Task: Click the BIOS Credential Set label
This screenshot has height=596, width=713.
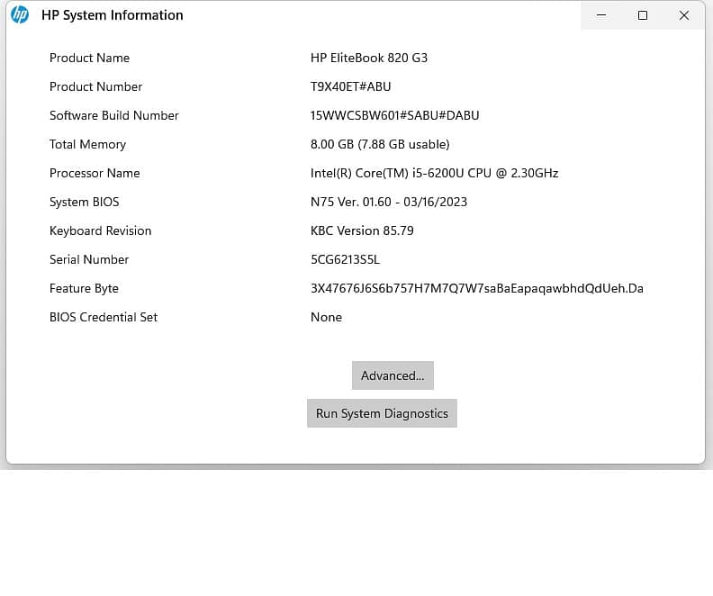Action: (x=104, y=317)
